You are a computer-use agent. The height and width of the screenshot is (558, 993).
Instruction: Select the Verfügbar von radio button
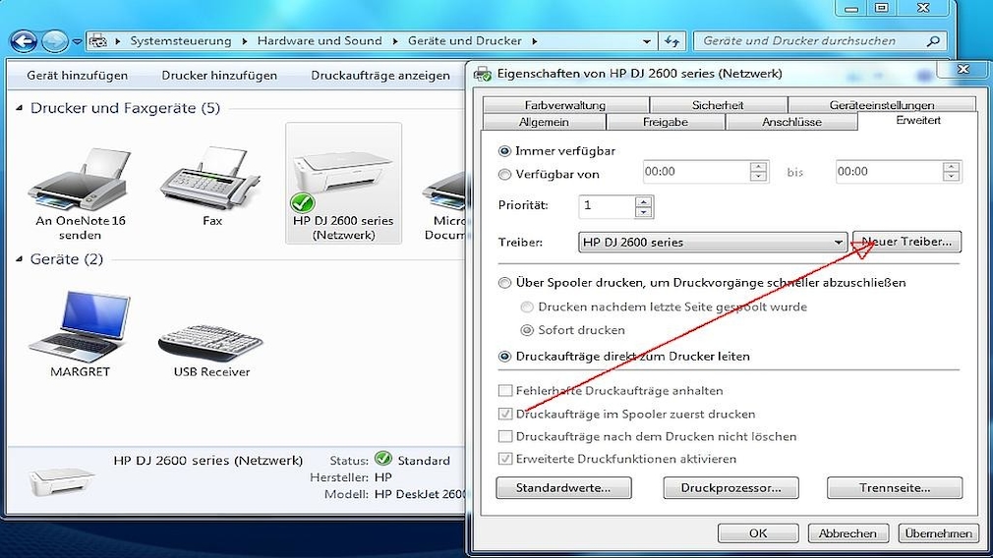(505, 175)
